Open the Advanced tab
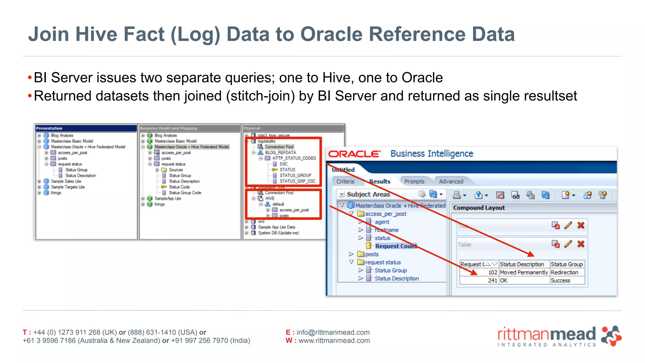This screenshot has height=363, width=645. click(x=451, y=181)
